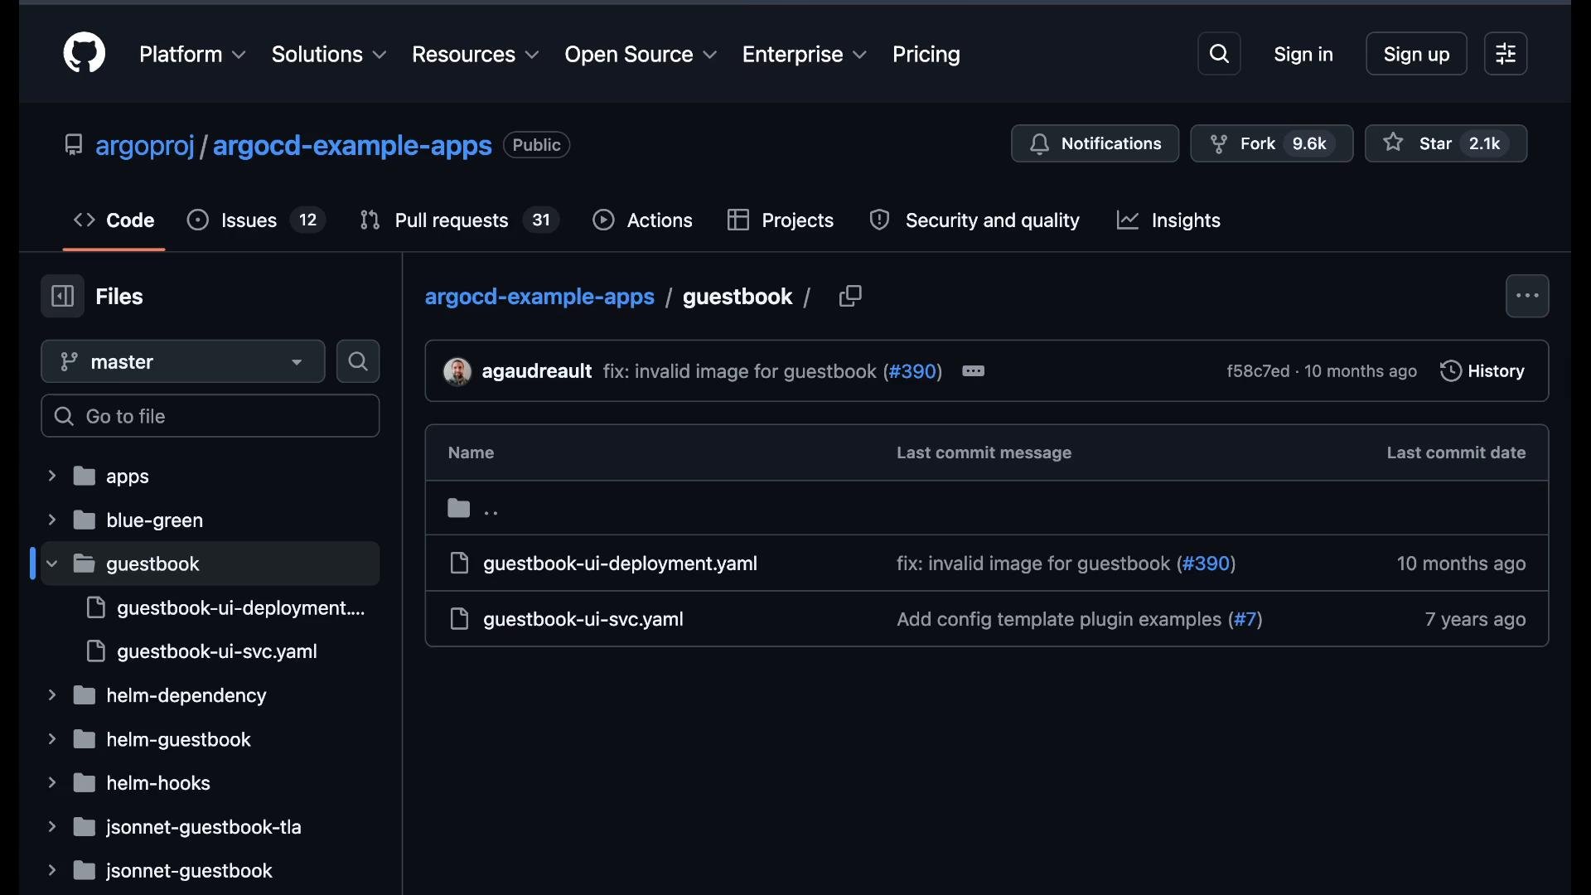Viewport: 1591px width, 895px height.
Task: Expand the jsonnet-guestbook-tla folder
Action: coord(52,826)
